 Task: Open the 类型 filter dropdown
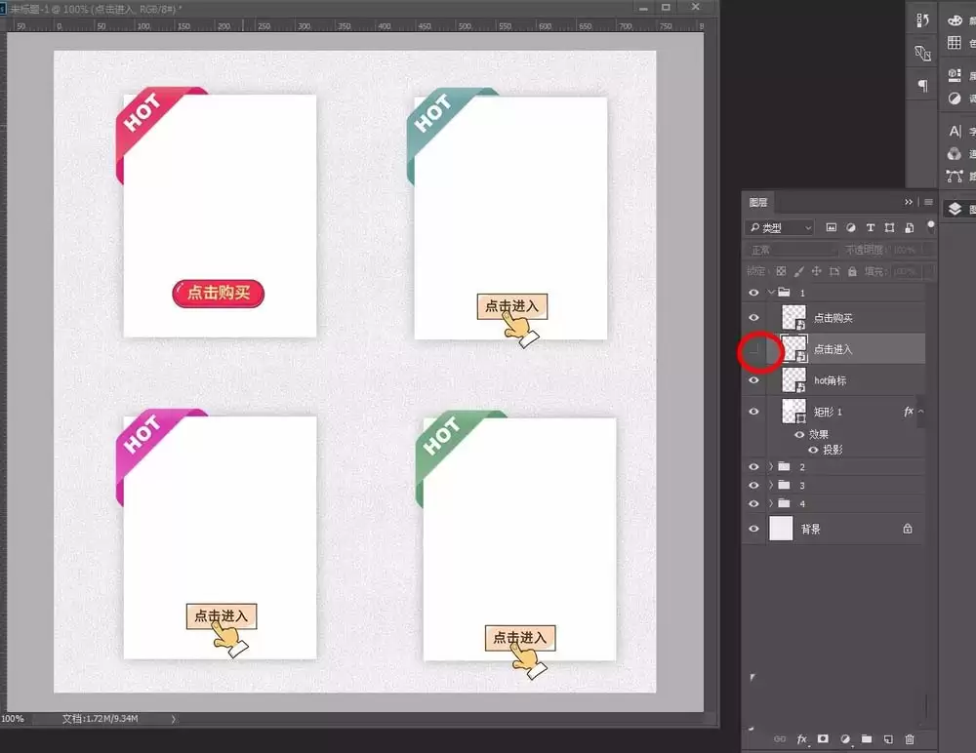[x=781, y=228]
